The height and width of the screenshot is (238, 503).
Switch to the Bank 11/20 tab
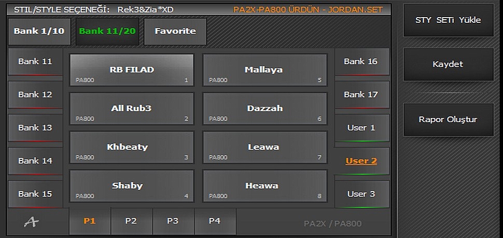107,31
